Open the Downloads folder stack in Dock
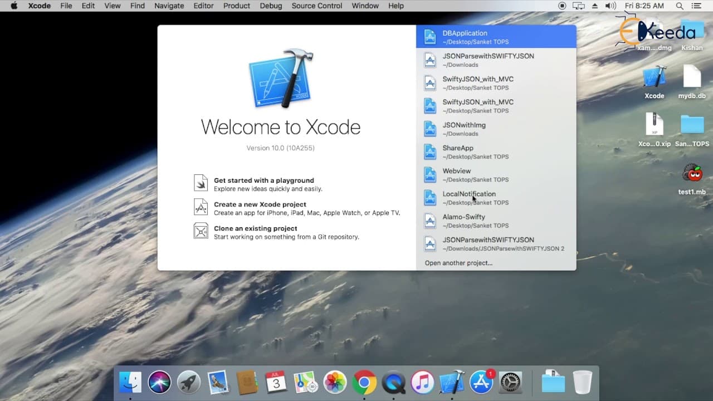 click(553, 383)
